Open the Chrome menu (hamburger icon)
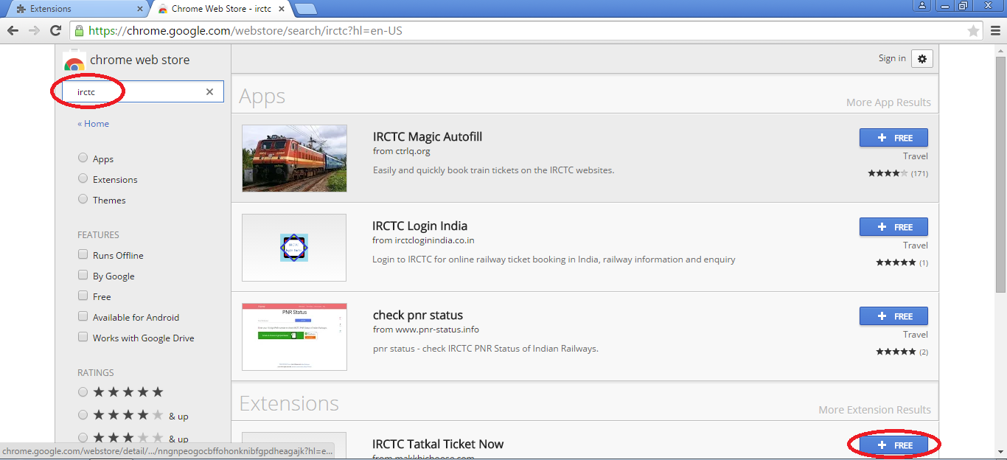 point(994,31)
